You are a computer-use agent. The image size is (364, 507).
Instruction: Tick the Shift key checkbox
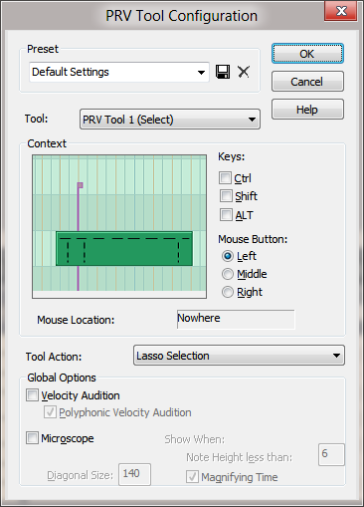[x=226, y=196]
